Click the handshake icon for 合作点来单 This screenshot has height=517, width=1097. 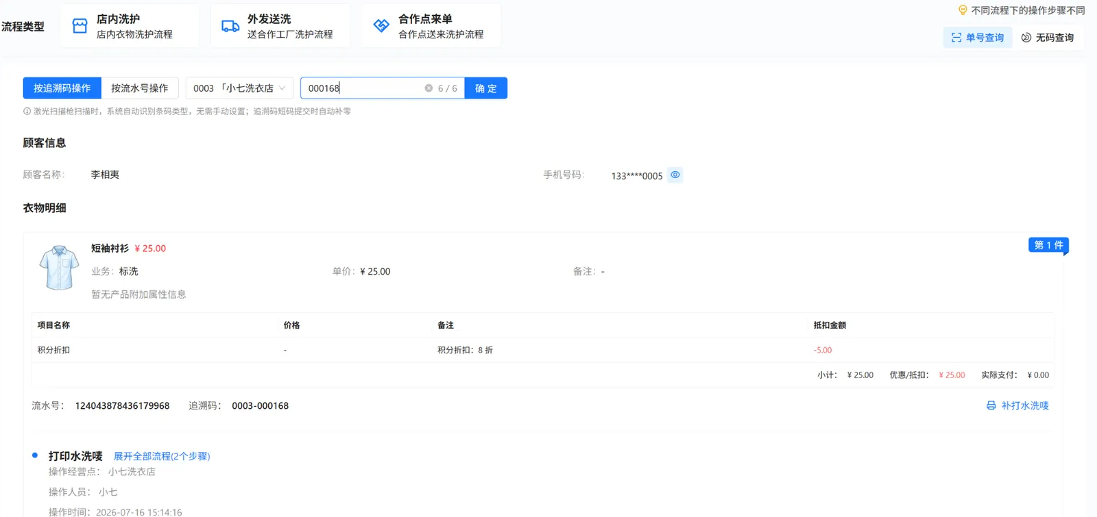tap(381, 26)
